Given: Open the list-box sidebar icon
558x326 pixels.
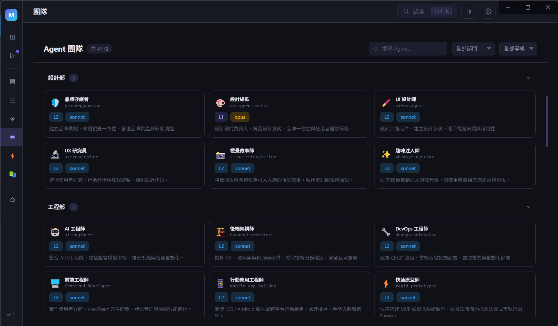Looking at the screenshot, I should [x=13, y=82].
